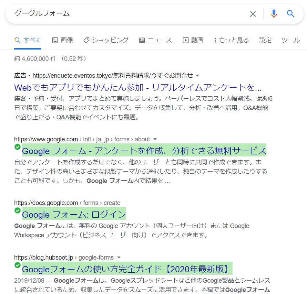Click the https://blog.hubspot.jp › google-forms URL

(64, 258)
